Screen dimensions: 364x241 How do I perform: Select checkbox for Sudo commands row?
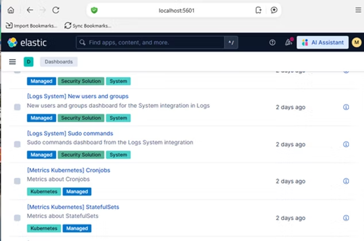[17, 144]
